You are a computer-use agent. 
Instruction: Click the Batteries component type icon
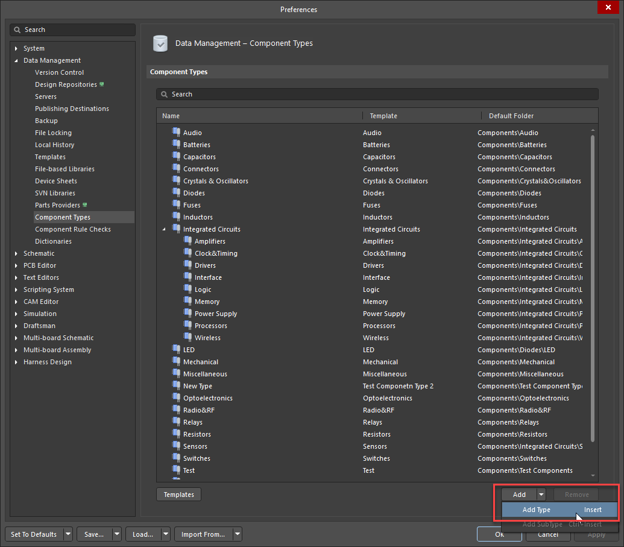click(176, 144)
